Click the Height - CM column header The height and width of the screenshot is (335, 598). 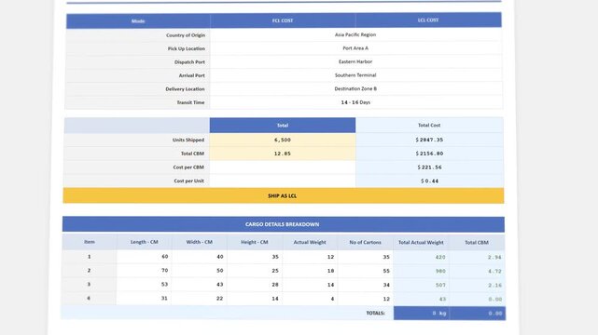coord(255,242)
